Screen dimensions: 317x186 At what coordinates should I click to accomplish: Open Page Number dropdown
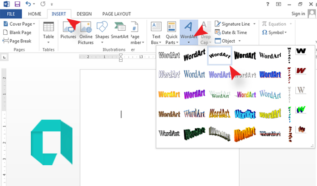(x=137, y=33)
